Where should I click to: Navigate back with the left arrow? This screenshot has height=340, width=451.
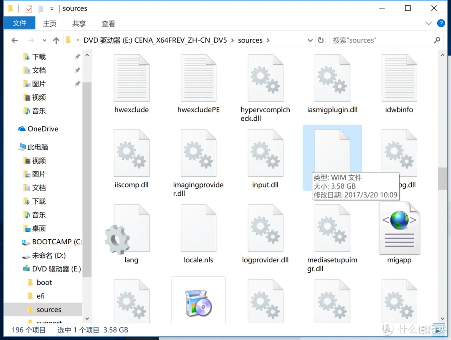(15, 40)
